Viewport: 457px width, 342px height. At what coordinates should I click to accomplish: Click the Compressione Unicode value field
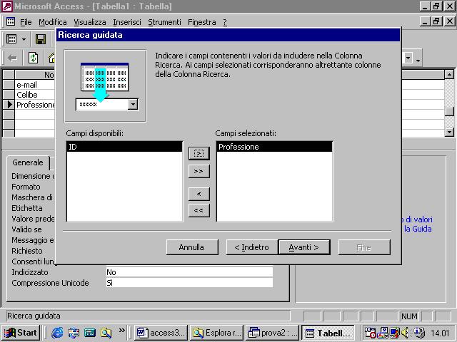pyautogui.click(x=189, y=283)
